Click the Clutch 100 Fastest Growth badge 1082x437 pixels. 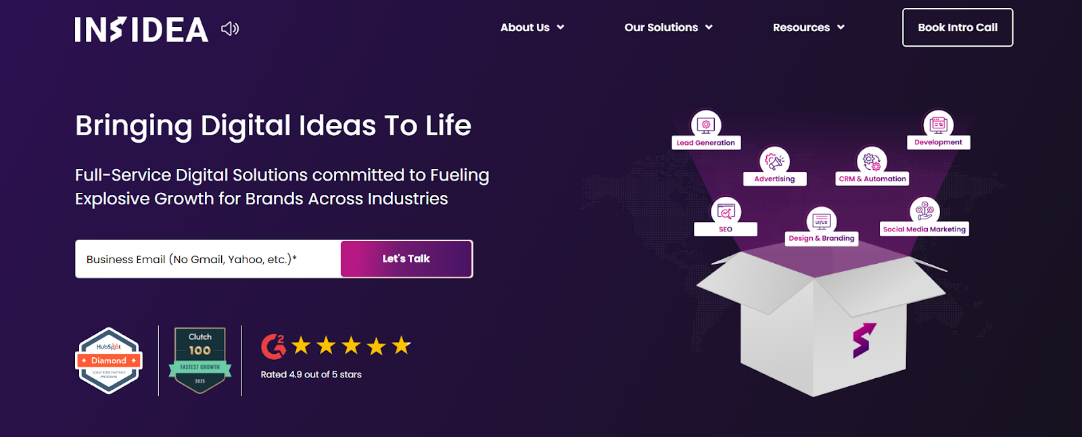click(x=199, y=360)
